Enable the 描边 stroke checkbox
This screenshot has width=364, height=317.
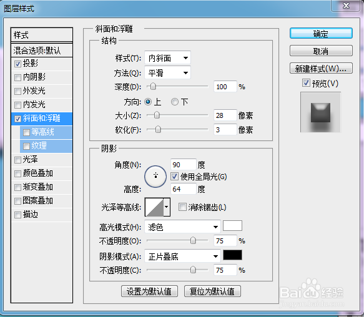click(x=17, y=215)
